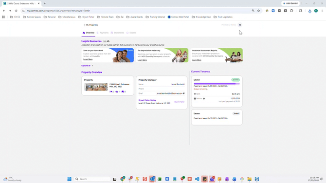Expand the Personal bookmark folder
Viewport: 326px width, 183px height.
tap(50, 17)
